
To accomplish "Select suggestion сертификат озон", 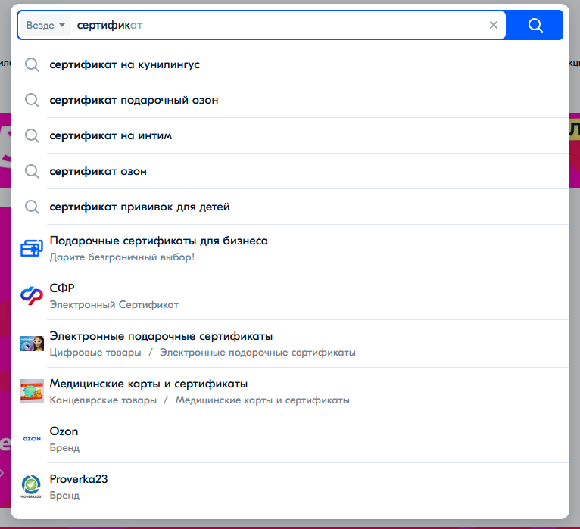I will [290, 171].
